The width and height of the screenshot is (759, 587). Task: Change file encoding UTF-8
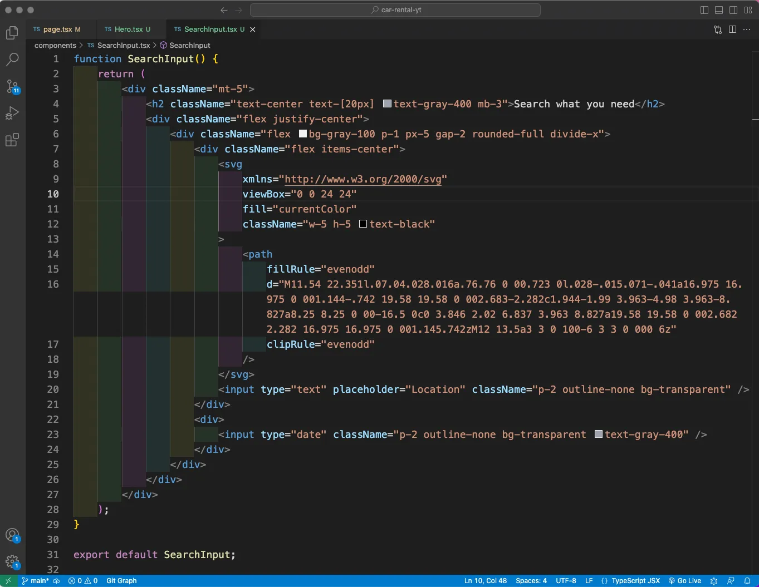click(x=566, y=581)
